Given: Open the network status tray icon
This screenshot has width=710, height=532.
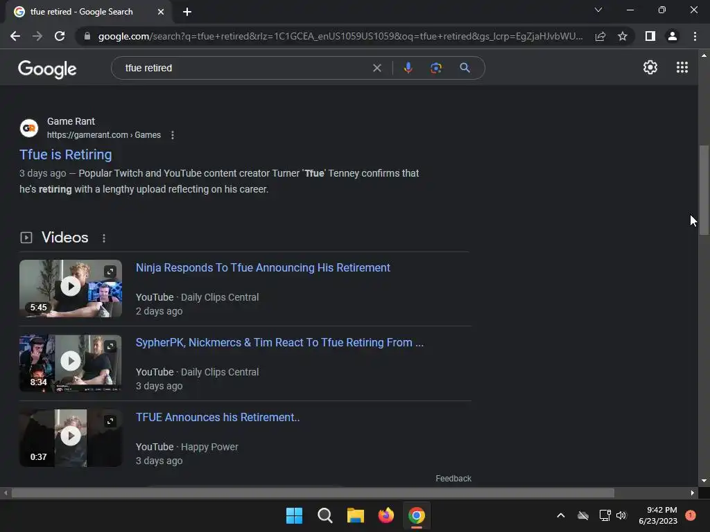Looking at the screenshot, I should (x=605, y=515).
